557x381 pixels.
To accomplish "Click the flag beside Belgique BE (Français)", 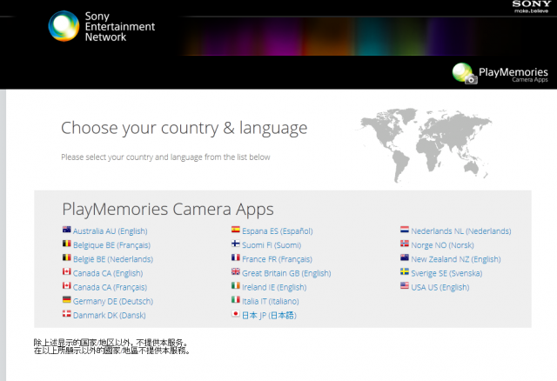I will pyautogui.click(x=66, y=244).
